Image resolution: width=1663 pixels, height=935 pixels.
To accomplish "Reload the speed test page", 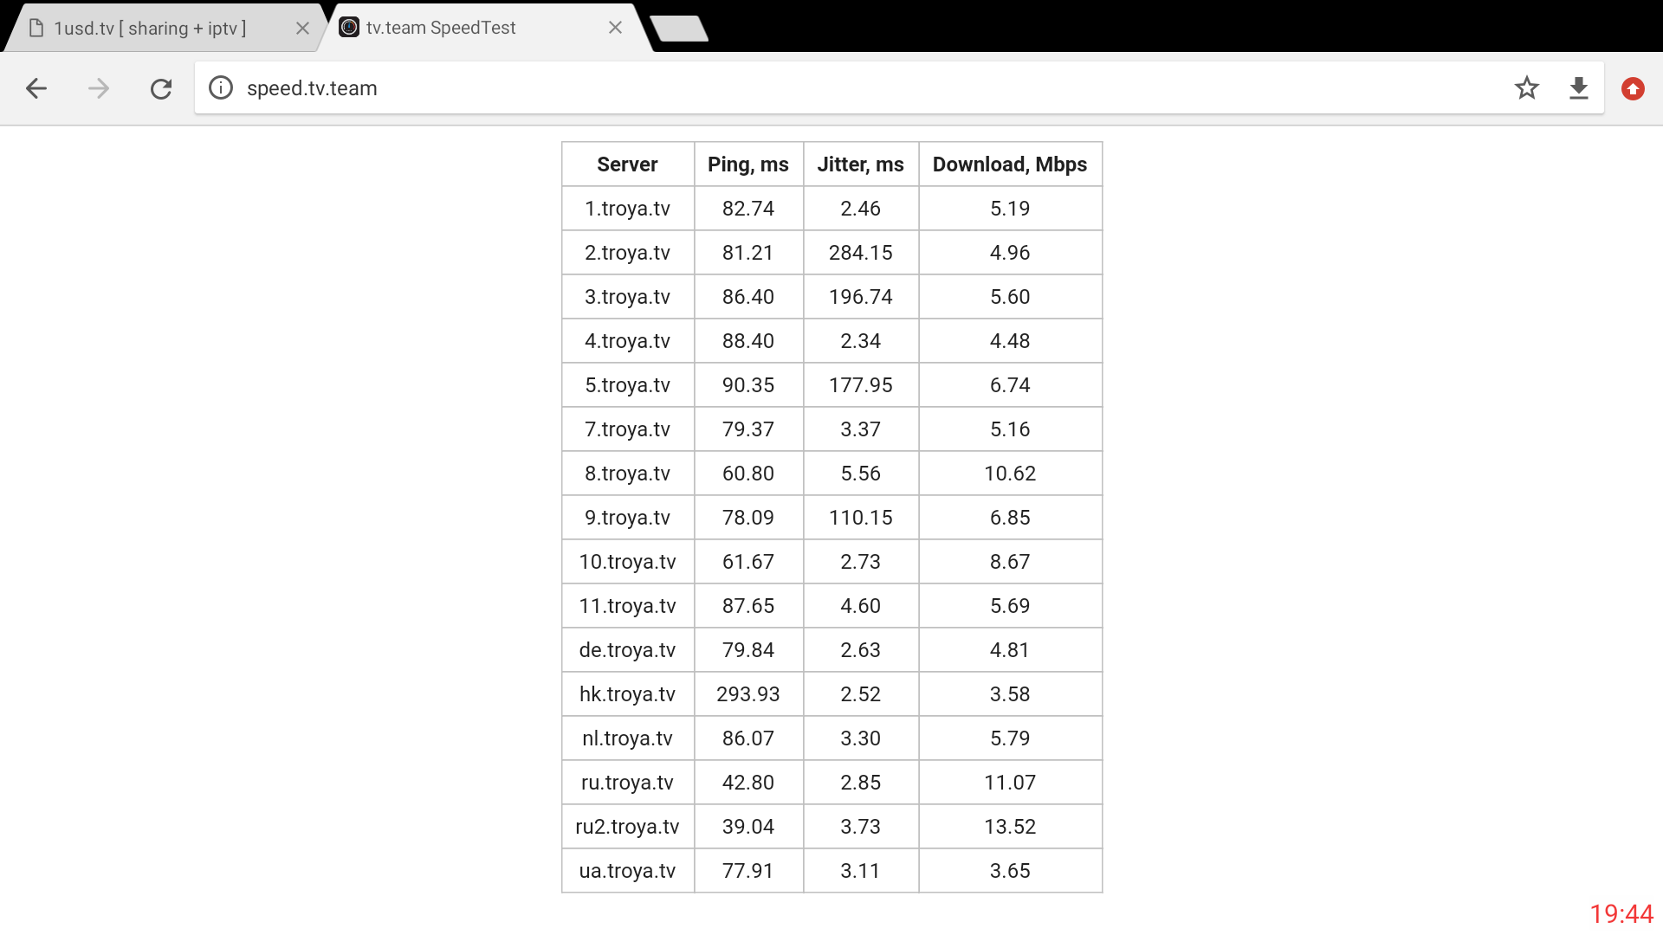I will click(161, 88).
